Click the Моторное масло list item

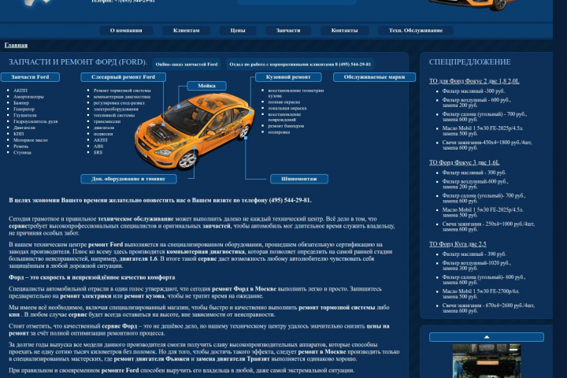pos(31,140)
